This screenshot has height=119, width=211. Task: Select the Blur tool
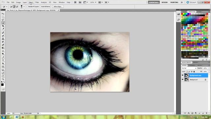(x=3, y=51)
